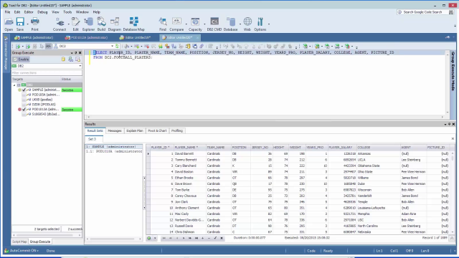The height and width of the screenshot is (258, 459).
Task: Toggle the Enable checkbox in Group Execute
Action: [15, 59]
